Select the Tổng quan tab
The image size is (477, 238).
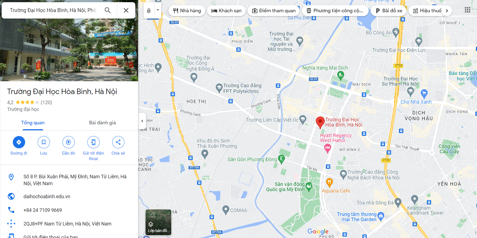33,123
